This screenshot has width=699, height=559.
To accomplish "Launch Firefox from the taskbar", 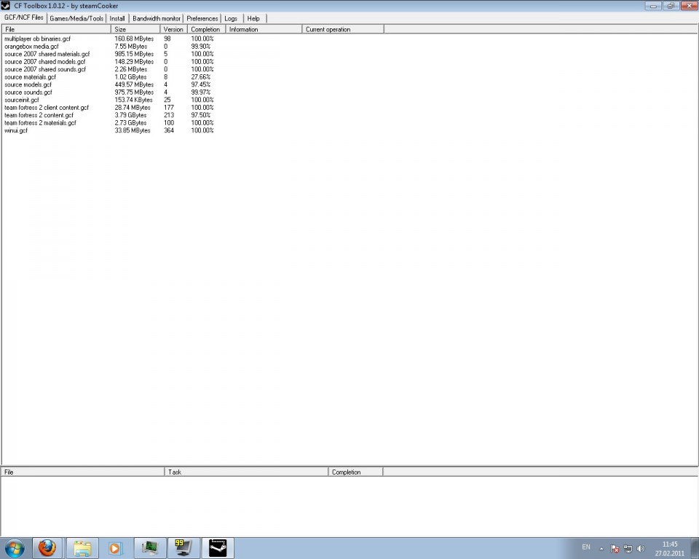I will point(47,548).
